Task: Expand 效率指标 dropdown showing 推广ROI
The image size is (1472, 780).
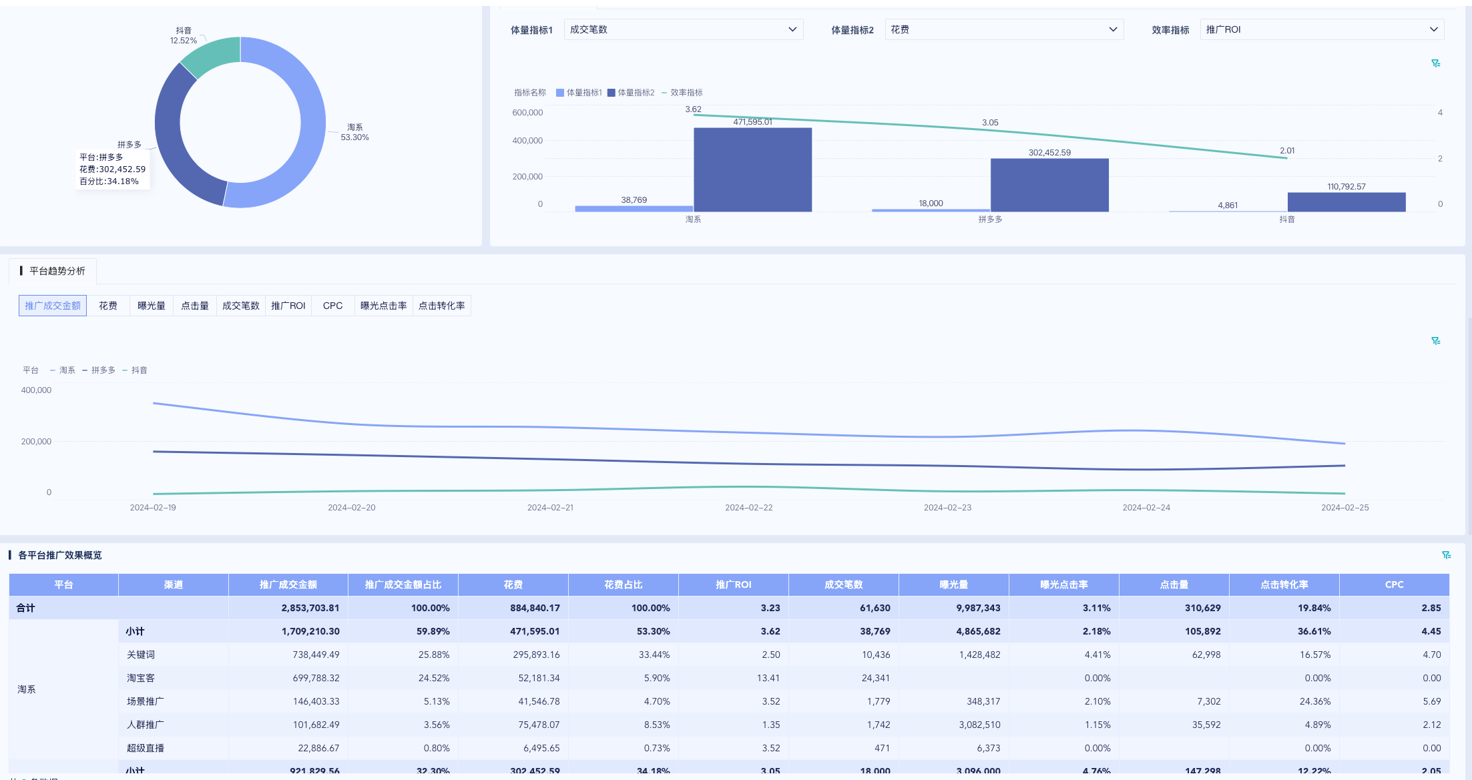Action: coord(1321,29)
